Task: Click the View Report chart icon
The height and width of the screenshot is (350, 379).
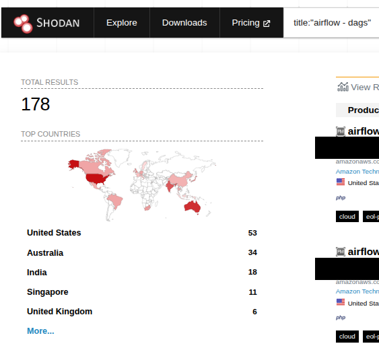Action: pos(343,87)
